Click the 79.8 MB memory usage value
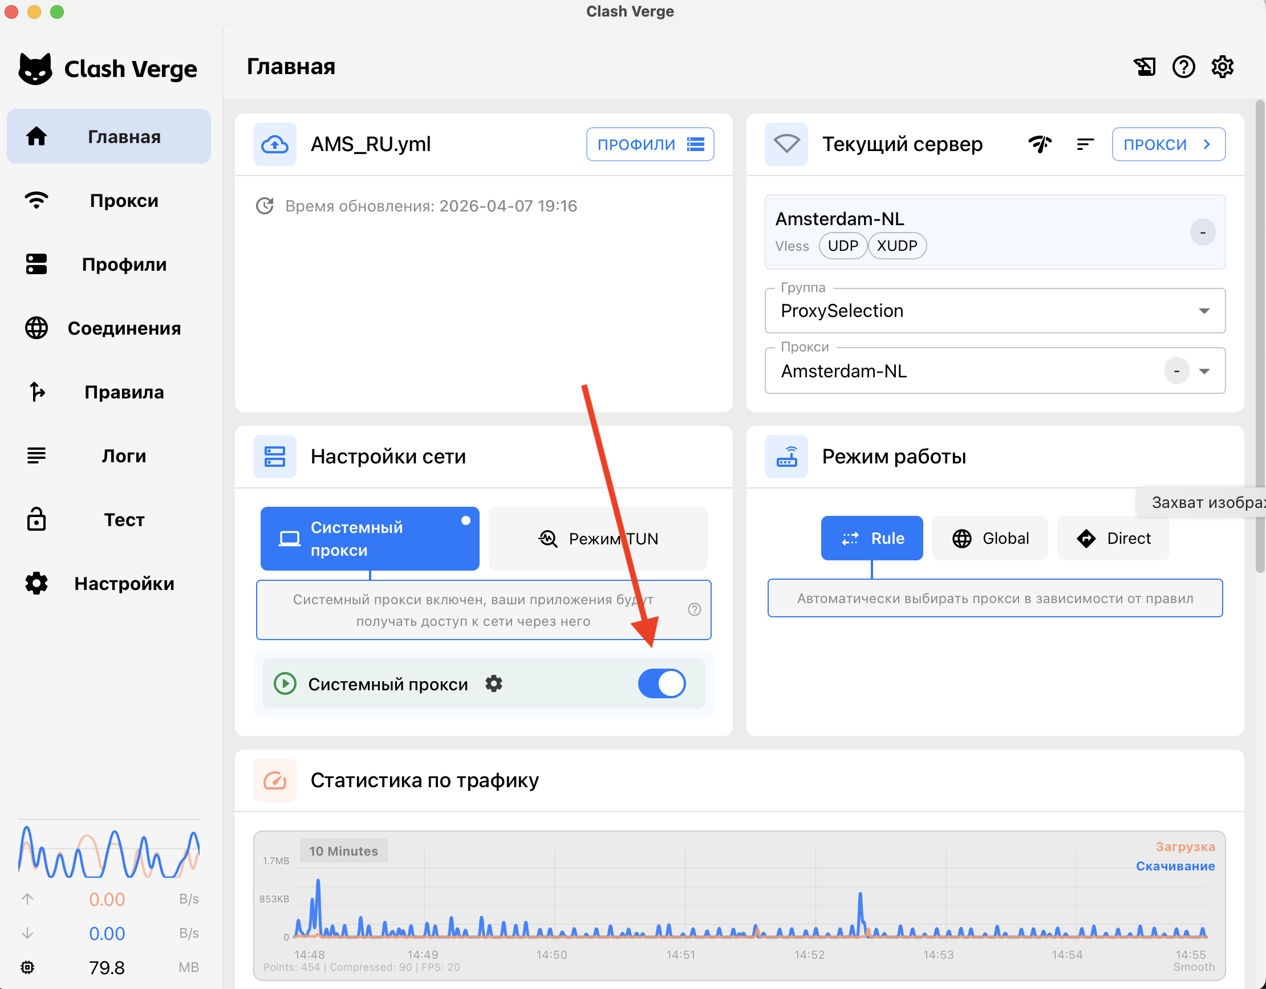This screenshot has width=1266, height=989. tap(107, 967)
